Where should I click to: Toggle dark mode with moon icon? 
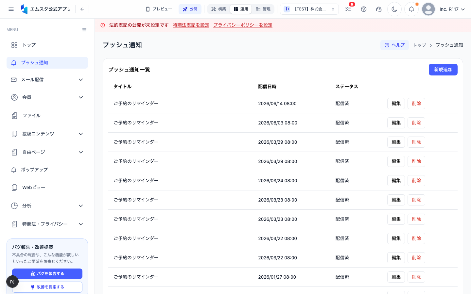click(x=394, y=9)
